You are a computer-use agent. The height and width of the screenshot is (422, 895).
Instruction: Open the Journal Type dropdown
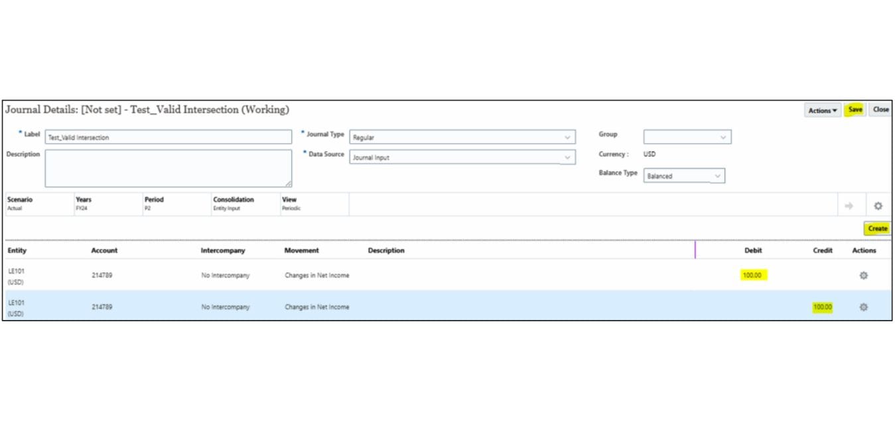pyautogui.click(x=567, y=137)
